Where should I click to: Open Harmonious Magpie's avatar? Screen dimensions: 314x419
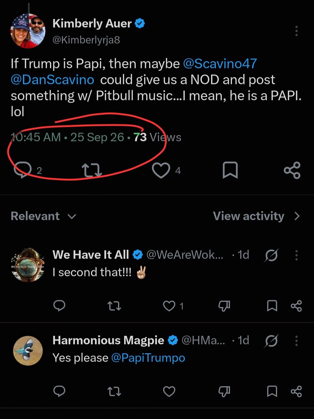(28, 351)
